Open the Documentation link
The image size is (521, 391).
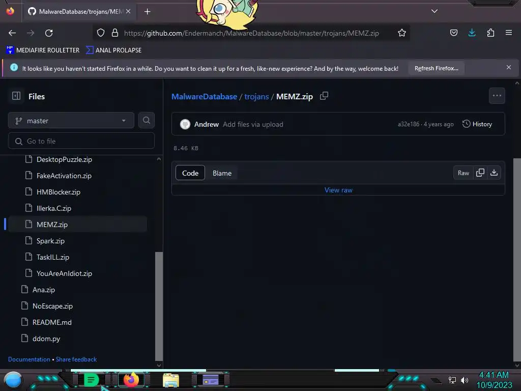29,359
